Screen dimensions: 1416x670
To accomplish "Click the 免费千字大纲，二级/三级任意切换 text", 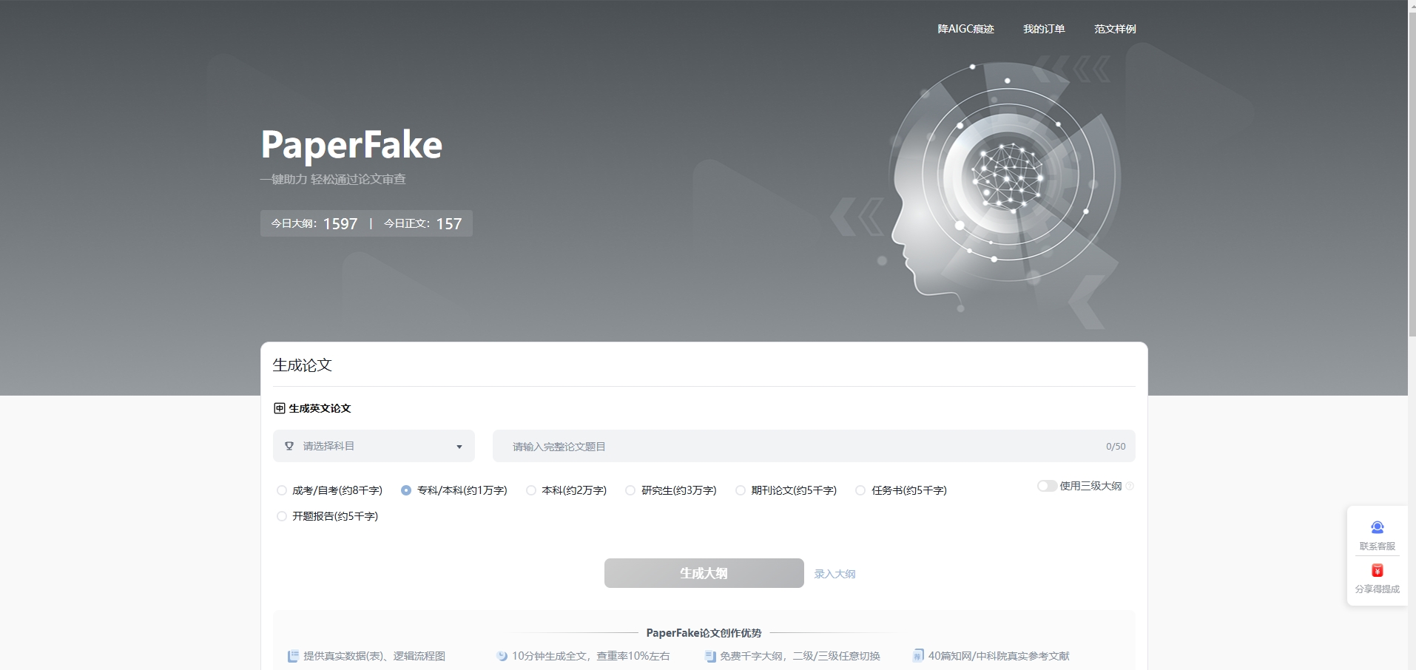I will click(800, 656).
